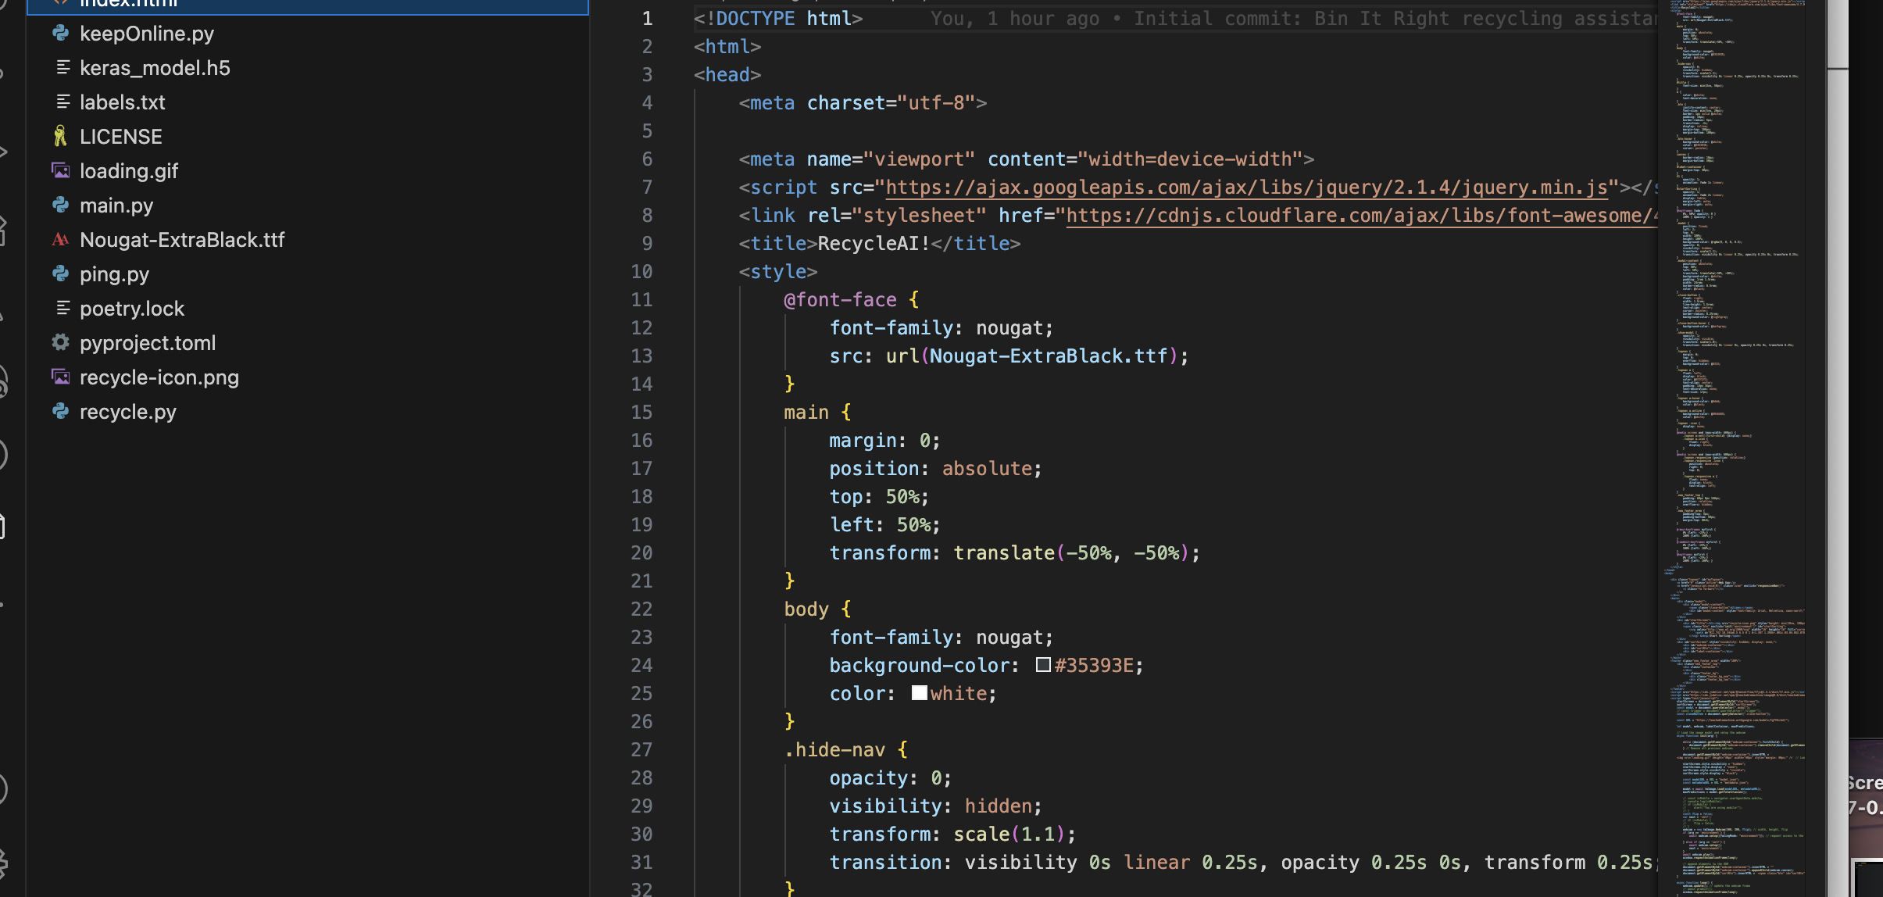This screenshot has width=1883, height=897.
Task: Click the yellow key icon next to LICENSE
Action: (60, 136)
